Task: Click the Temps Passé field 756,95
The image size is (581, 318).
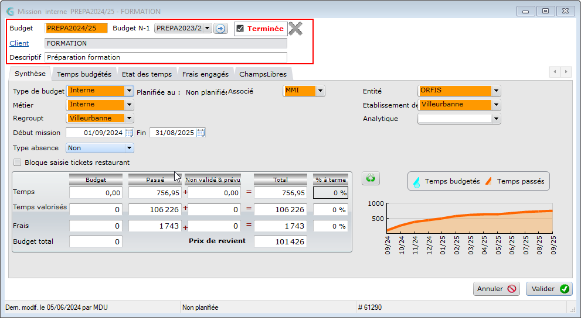Action: point(155,193)
